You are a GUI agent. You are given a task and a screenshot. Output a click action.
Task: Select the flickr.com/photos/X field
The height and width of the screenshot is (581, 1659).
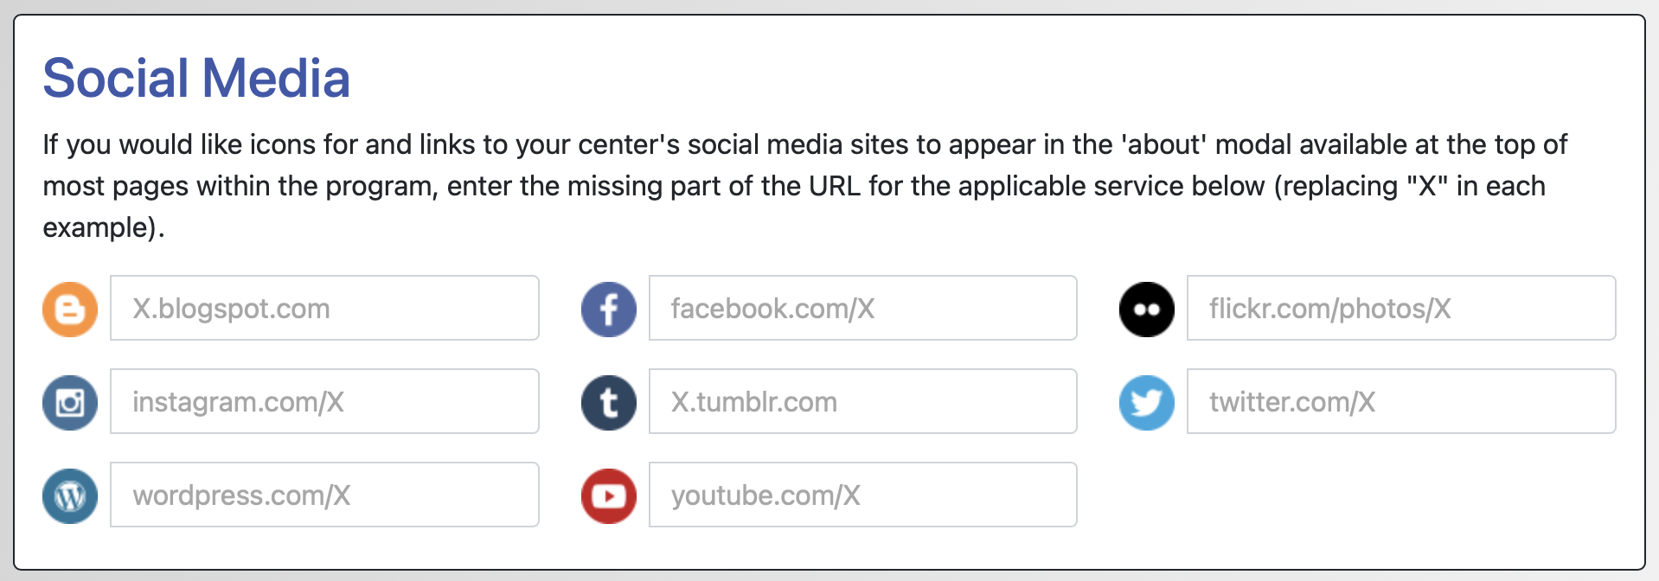(1400, 309)
